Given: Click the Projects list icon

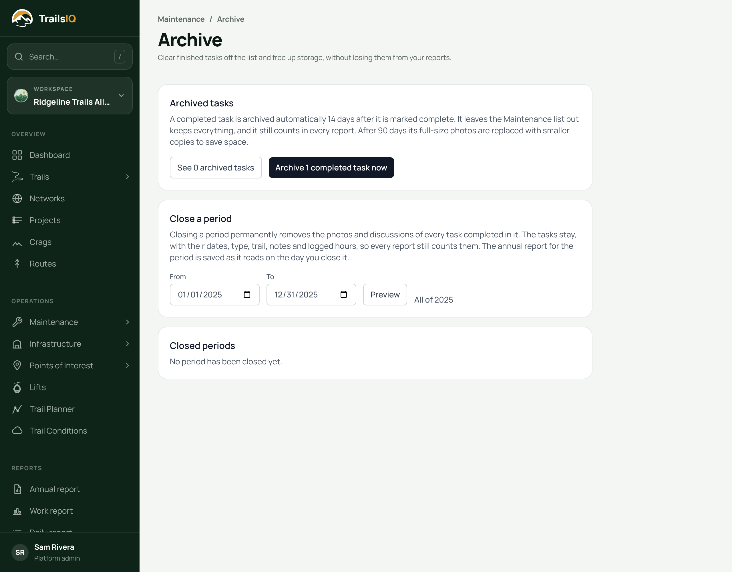Looking at the screenshot, I should [x=17, y=220].
